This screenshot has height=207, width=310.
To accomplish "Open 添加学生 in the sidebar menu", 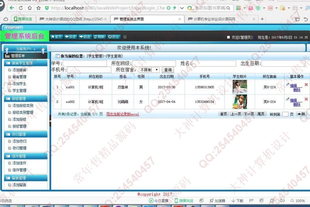I will 19,84.
